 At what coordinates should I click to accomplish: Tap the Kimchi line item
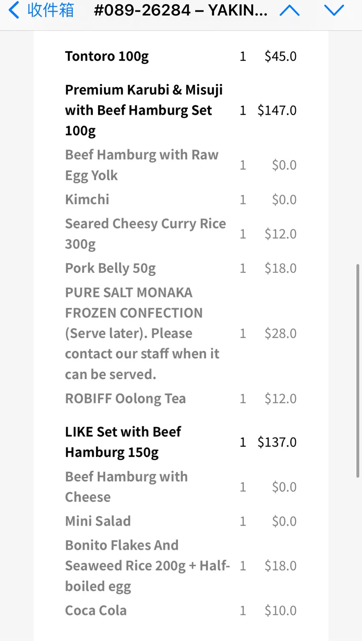pyautogui.click(x=87, y=199)
